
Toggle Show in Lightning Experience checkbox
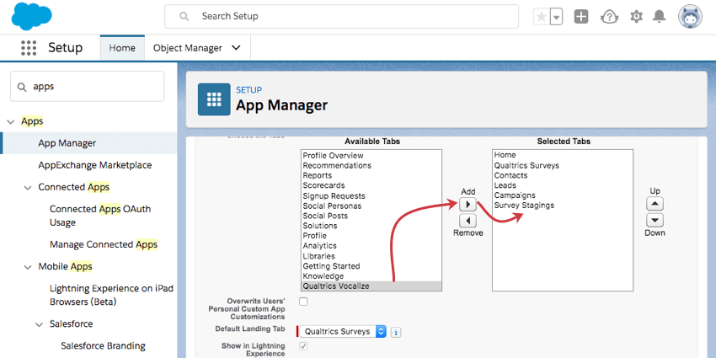click(x=303, y=345)
